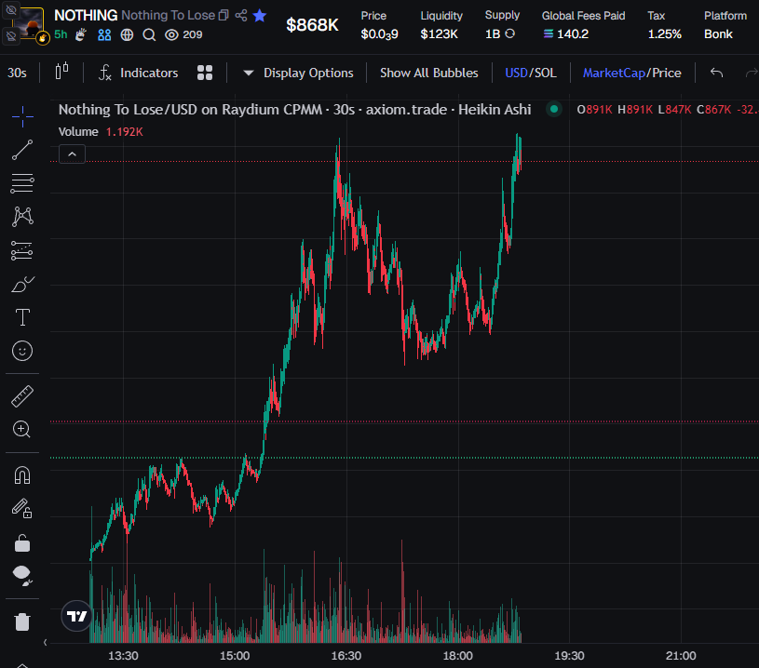The height and width of the screenshot is (668, 759).
Task: Open the Indicators dialog
Action: pyautogui.click(x=139, y=73)
